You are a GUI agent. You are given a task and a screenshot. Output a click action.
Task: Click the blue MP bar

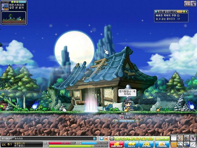pyautogui.click(x=95, y=143)
